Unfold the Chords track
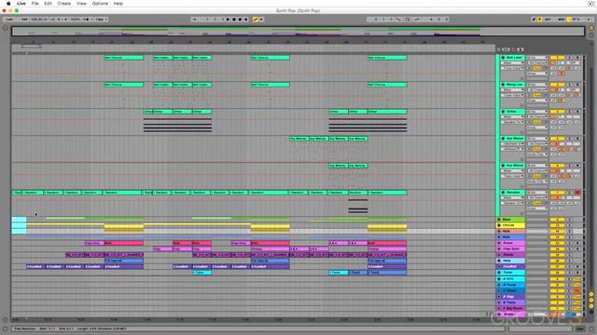 click(499, 225)
